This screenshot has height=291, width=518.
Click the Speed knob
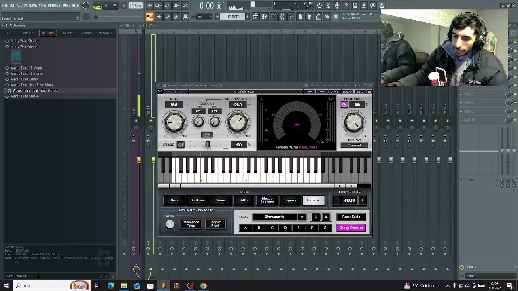click(174, 122)
